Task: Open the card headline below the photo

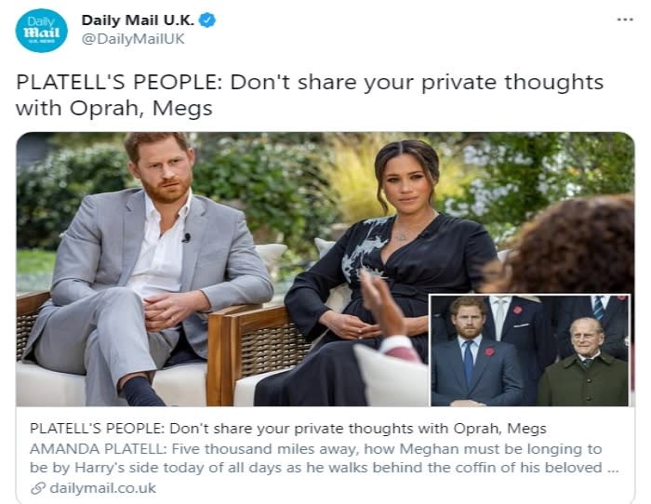Action: point(287,429)
